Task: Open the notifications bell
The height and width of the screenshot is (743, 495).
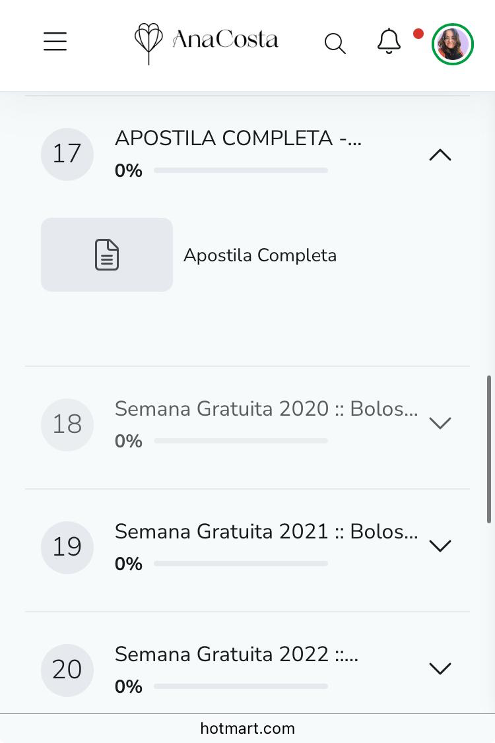Action: tap(389, 42)
